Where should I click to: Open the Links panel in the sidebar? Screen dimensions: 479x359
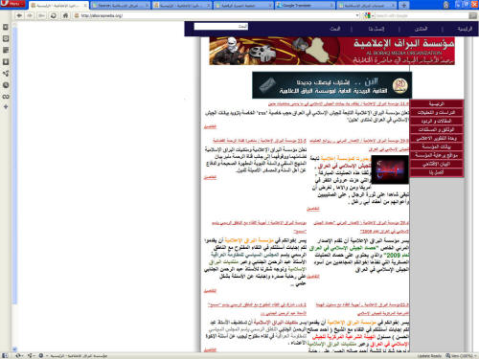[6, 97]
